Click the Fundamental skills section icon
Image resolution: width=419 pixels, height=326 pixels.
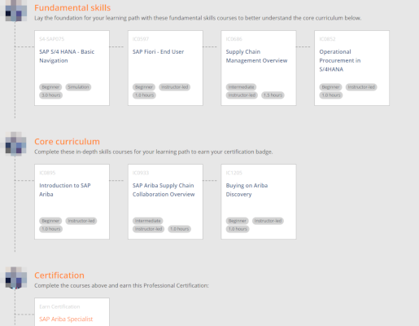coord(15,11)
